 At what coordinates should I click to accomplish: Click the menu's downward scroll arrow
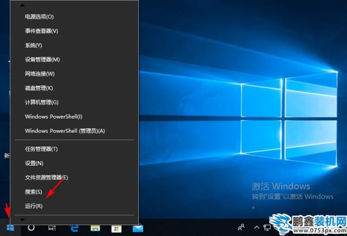coord(22,220)
